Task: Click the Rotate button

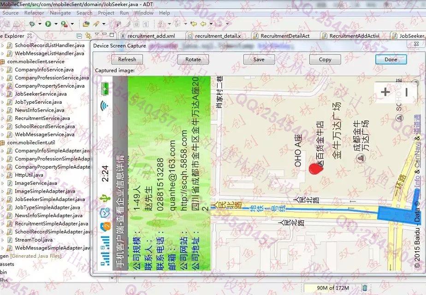Action: pyautogui.click(x=193, y=59)
